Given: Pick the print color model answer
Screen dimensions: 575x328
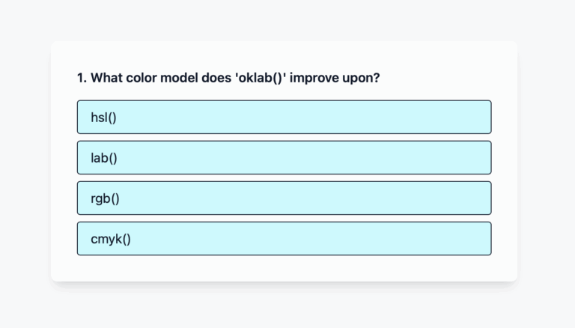Looking at the screenshot, I should (x=284, y=238).
